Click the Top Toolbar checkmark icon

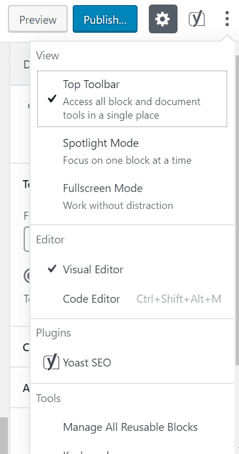pos(52,99)
